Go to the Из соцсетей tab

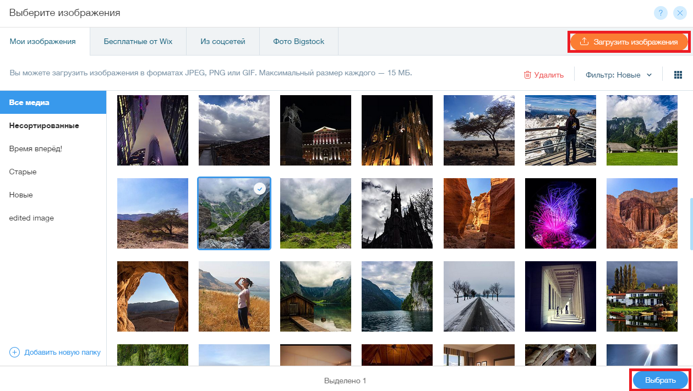click(223, 41)
